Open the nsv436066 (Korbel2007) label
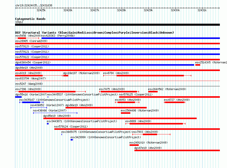The width and height of the screenshot is (227, 168). 50,110
